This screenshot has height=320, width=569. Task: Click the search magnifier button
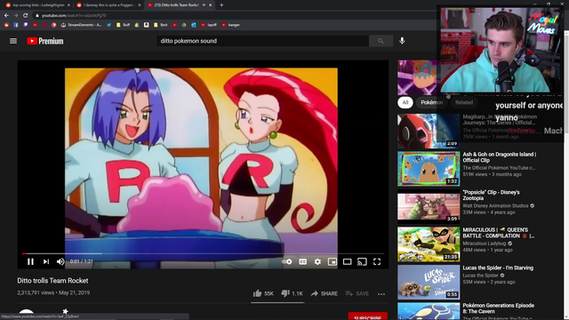pyautogui.click(x=381, y=41)
